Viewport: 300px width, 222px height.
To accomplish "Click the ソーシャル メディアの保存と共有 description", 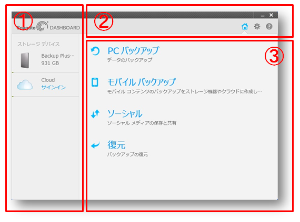I will point(142,123).
